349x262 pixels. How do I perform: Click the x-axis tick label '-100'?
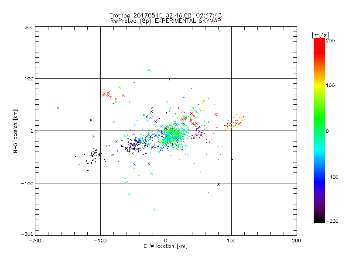coord(100,241)
